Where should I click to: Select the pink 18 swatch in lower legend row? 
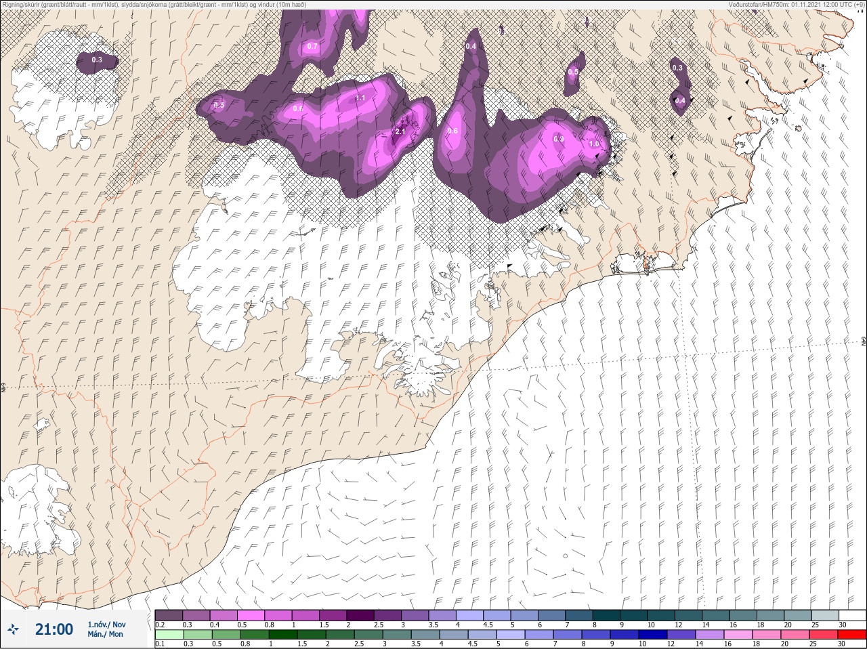[x=766, y=635]
